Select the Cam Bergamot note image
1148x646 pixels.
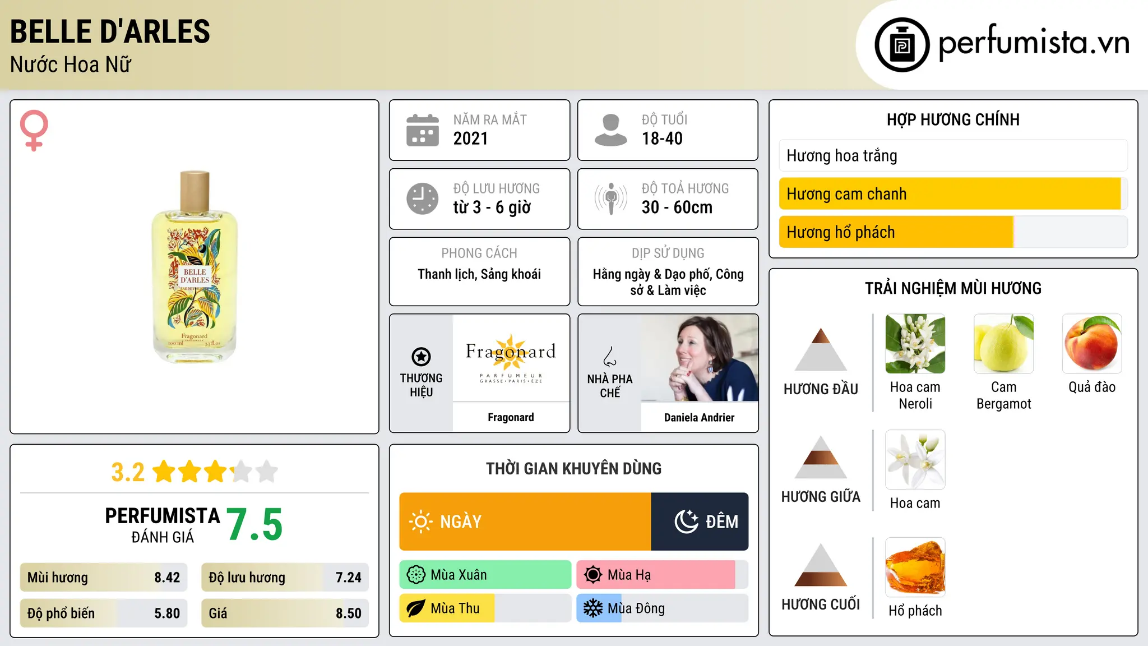[x=1004, y=344]
